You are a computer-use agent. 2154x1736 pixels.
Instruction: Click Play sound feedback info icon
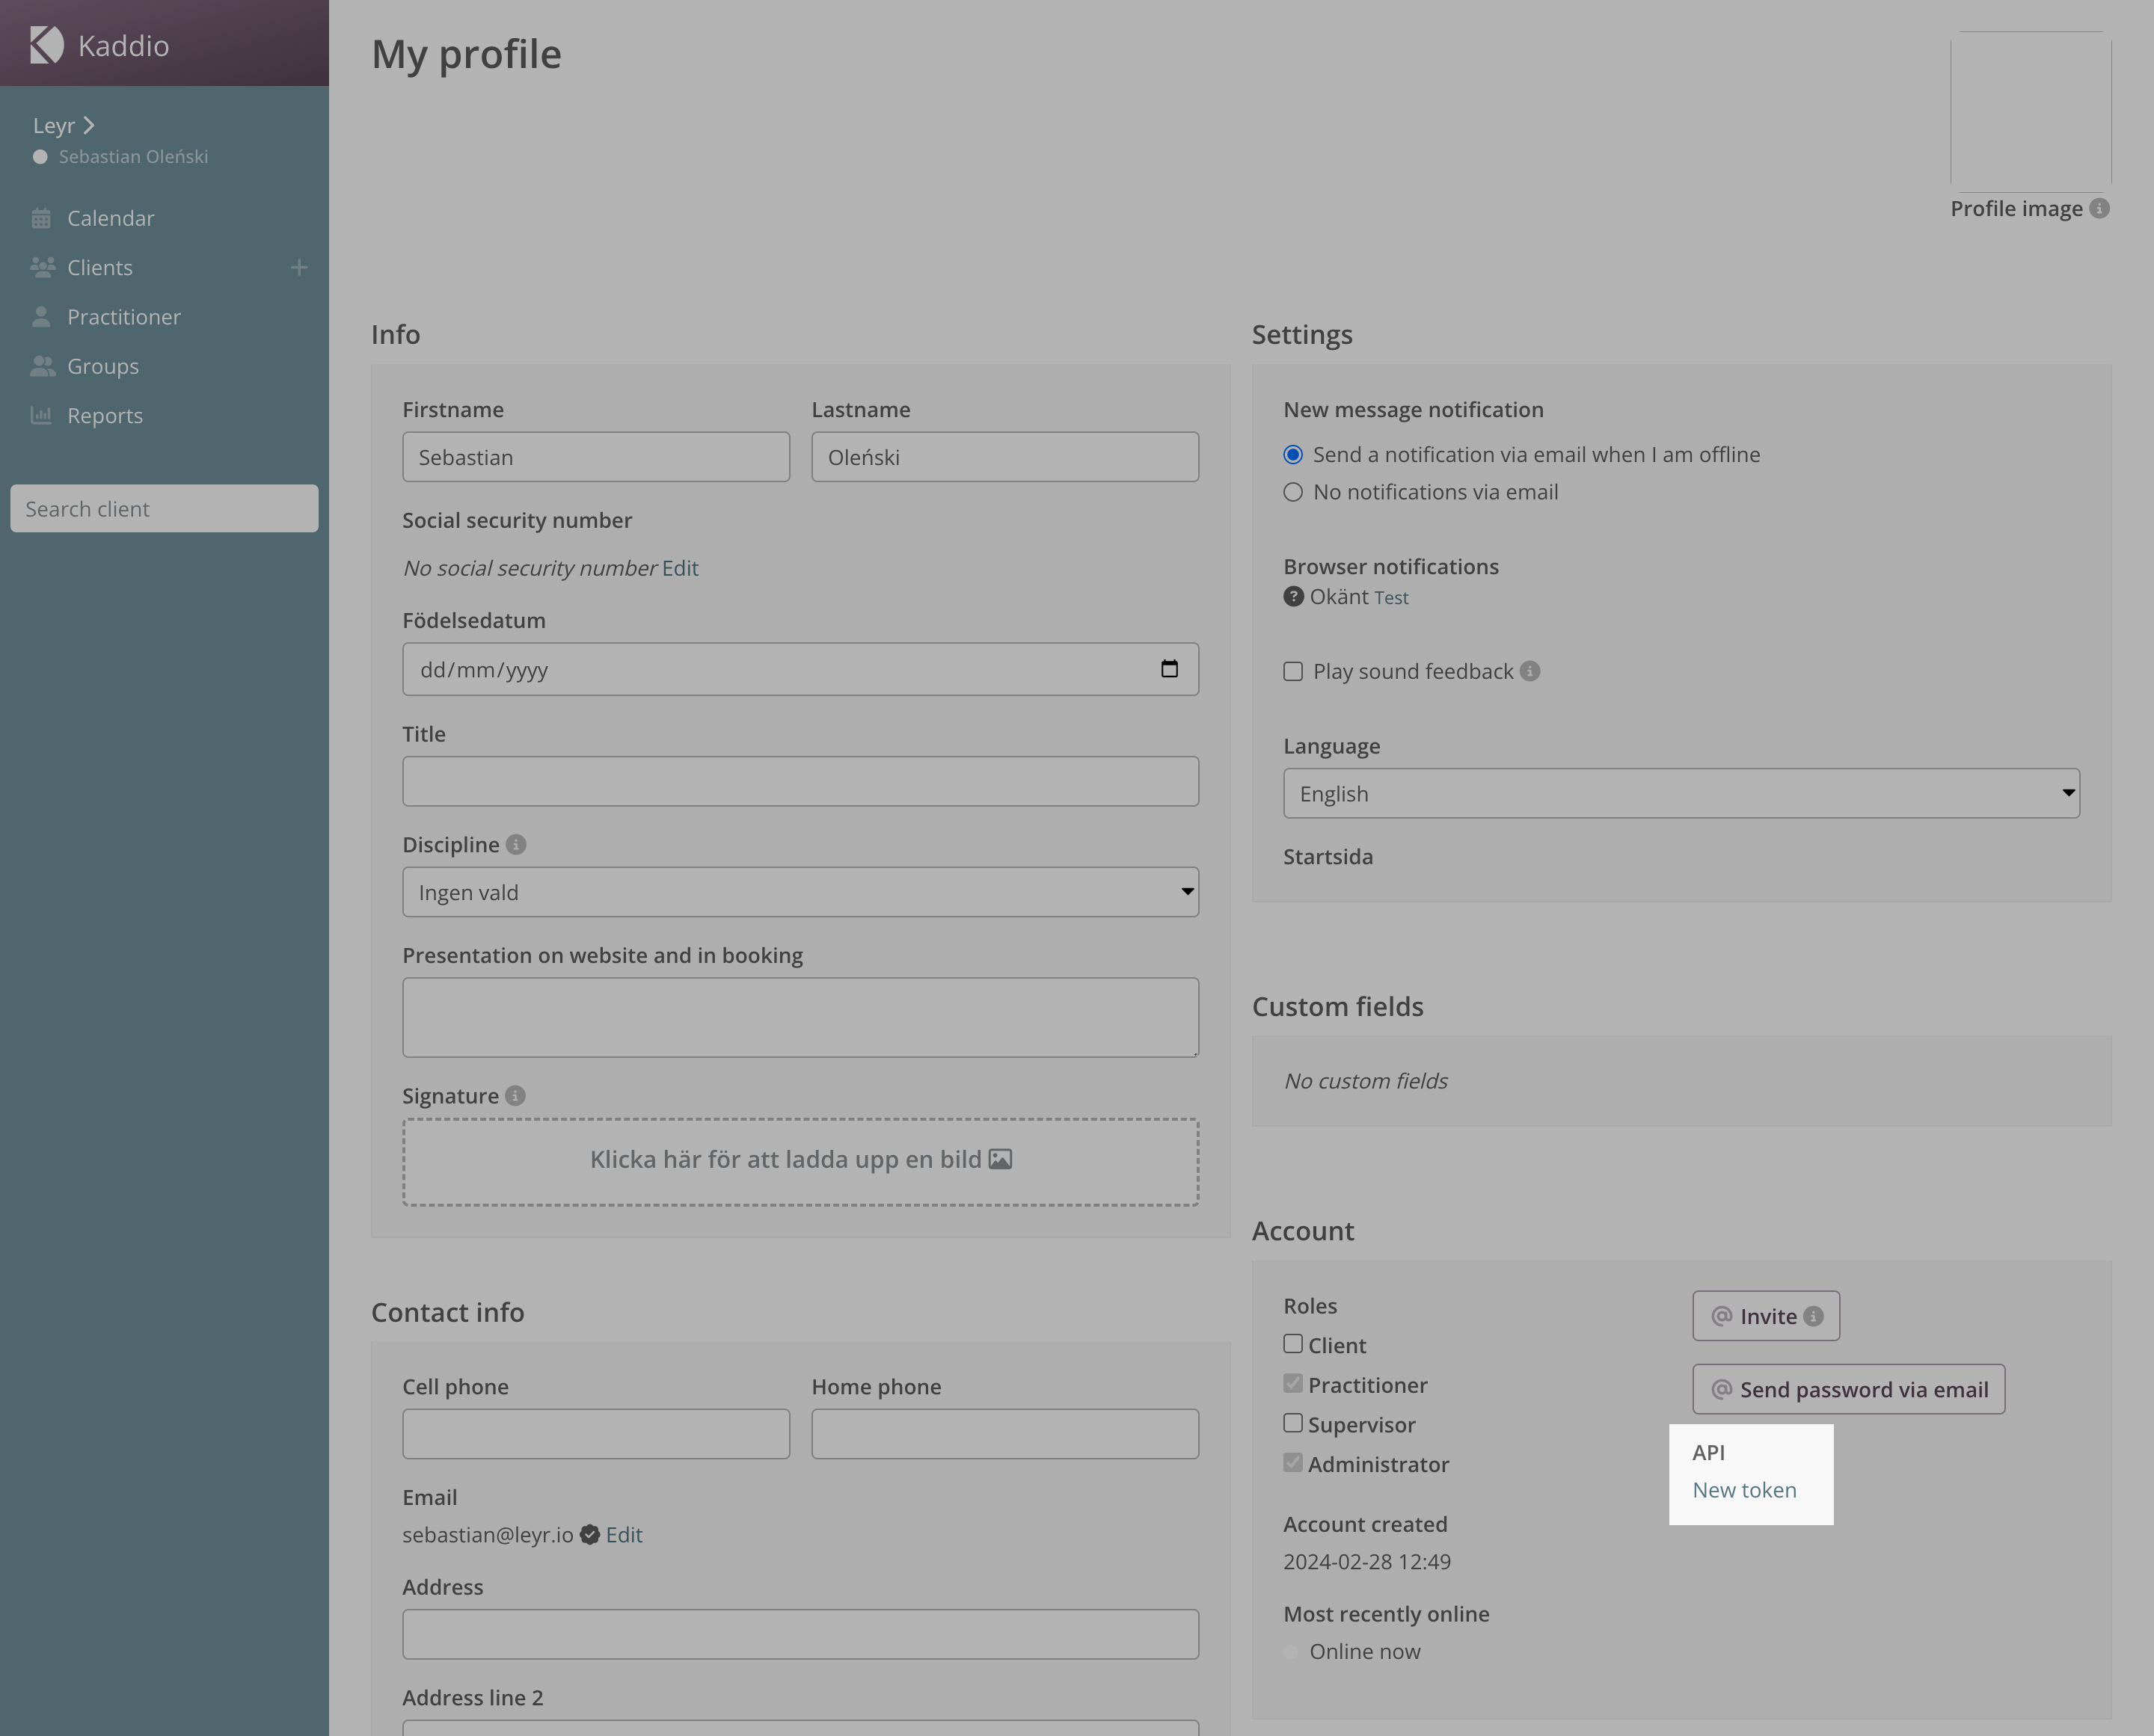click(x=1531, y=671)
